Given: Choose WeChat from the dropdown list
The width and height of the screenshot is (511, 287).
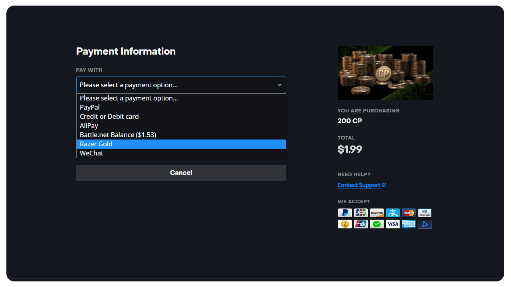Looking at the screenshot, I should 181,153.
